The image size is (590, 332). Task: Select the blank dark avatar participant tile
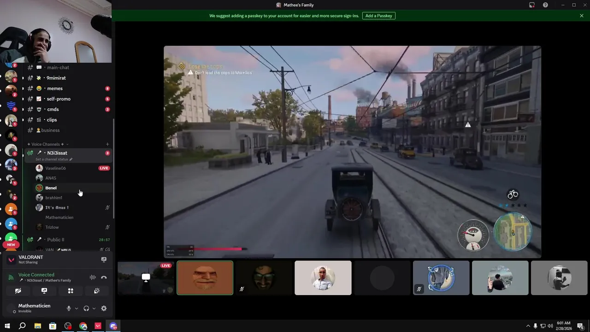[x=382, y=278]
